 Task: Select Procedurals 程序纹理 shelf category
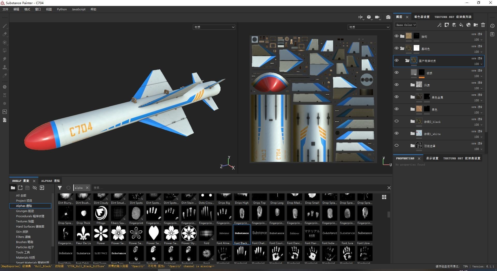[30, 216]
